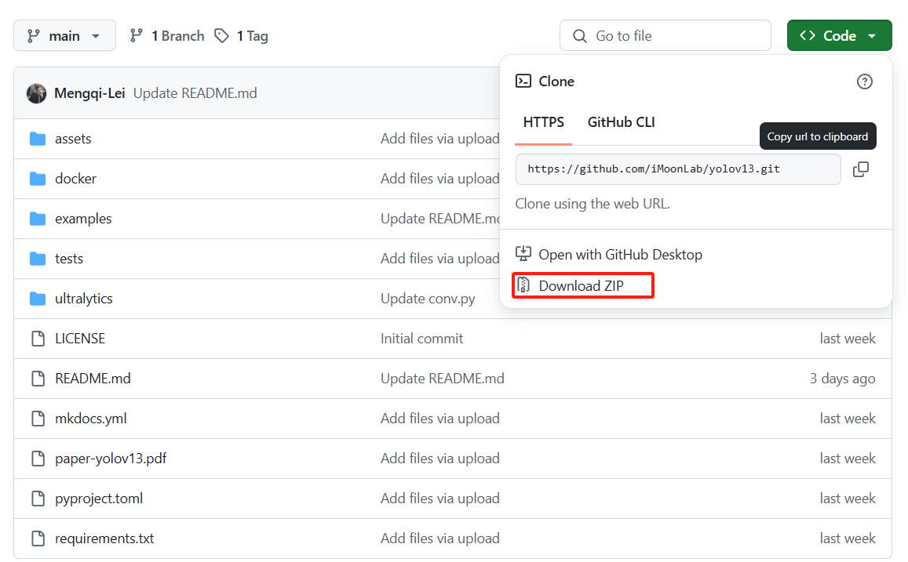Image resolution: width=908 pixels, height=562 pixels.
Task: Click the assets folder icon
Action: point(38,139)
